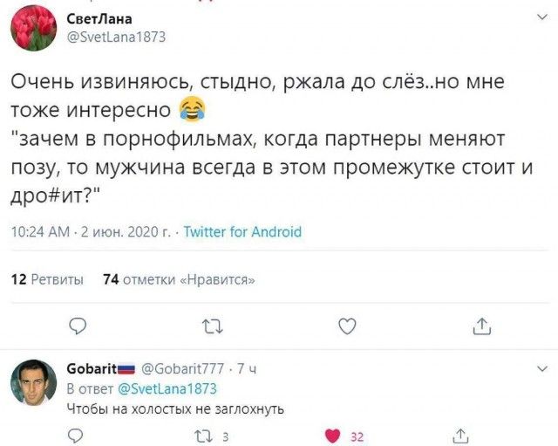
Task: View the list of 12 Ретвиты
Action: 46,279
